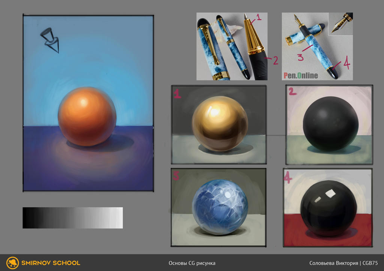Click the blue marble sphere study 3
Viewport: 384px width, 271px height.
(219, 207)
